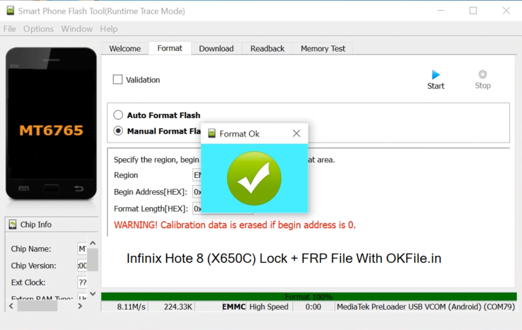Click the phone's home key icon

(51, 189)
